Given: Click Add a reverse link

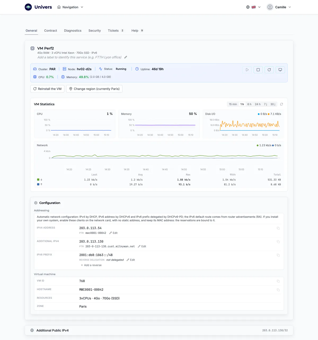Looking at the screenshot, I should click(x=91, y=265).
